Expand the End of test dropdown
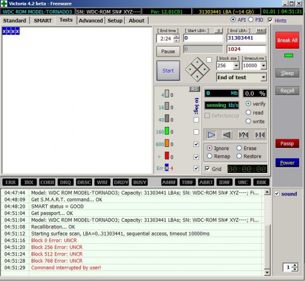The width and height of the screenshot is (305, 281). coord(263,77)
